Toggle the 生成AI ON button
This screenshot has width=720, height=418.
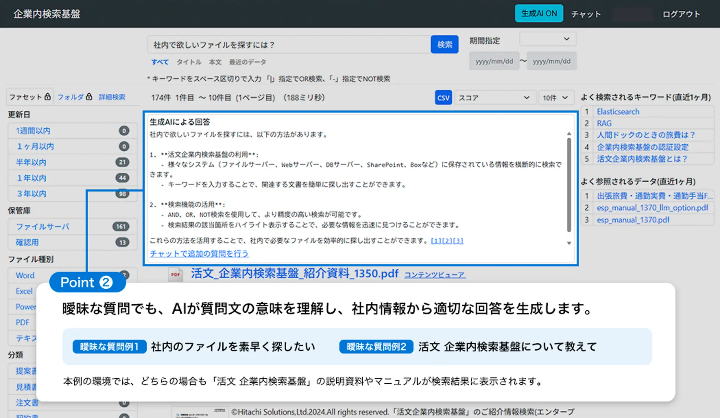(x=539, y=14)
